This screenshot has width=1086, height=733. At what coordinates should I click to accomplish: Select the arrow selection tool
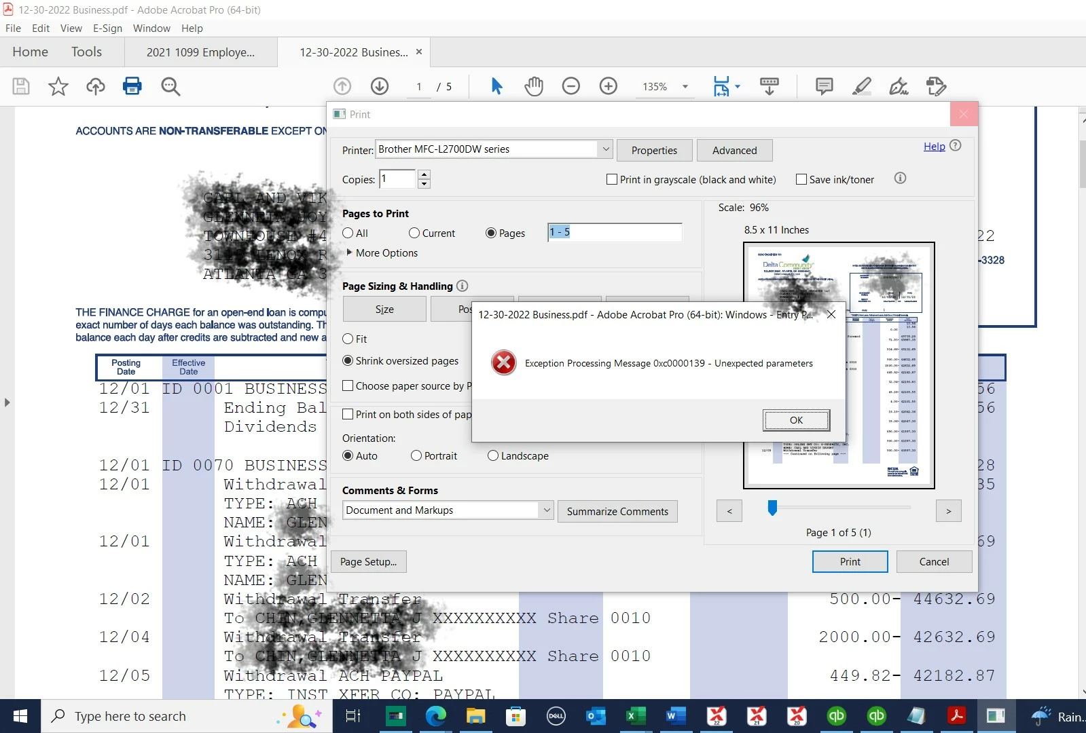(496, 86)
